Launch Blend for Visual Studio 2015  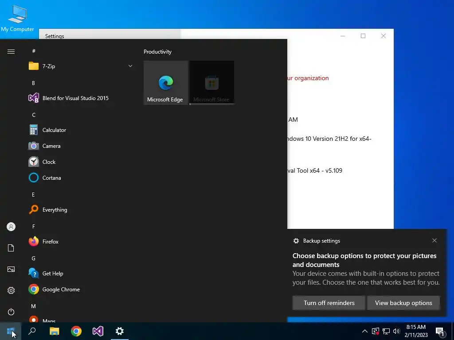click(x=81, y=98)
